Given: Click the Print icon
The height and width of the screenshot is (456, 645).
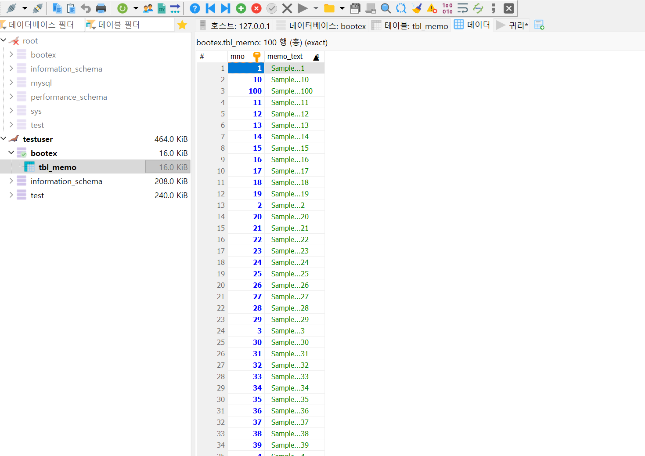Looking at the screenshot, I should pyautogui.click(x=101, y=8).
